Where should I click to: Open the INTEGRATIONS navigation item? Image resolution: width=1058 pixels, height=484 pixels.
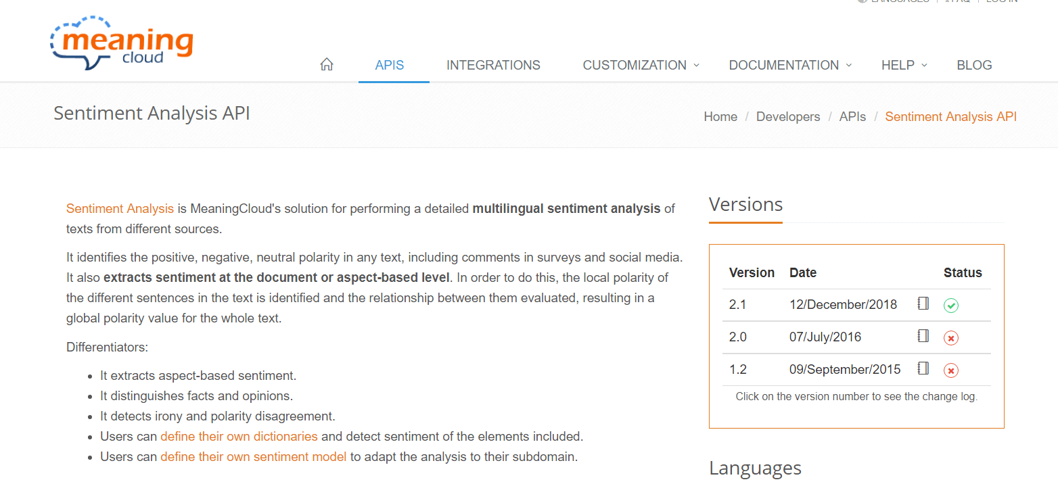(493, 66)
